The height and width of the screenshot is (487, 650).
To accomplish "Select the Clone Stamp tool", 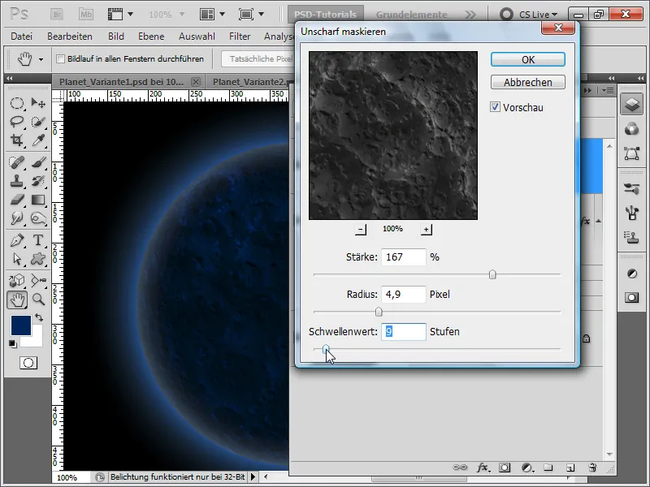I will (x=16, y=181).
